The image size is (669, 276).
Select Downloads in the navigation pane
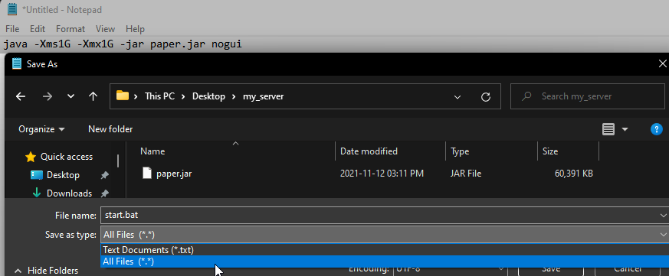69,193
